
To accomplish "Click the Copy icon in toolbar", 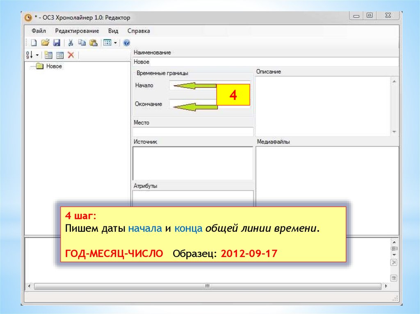I will (x=82, y=43).
